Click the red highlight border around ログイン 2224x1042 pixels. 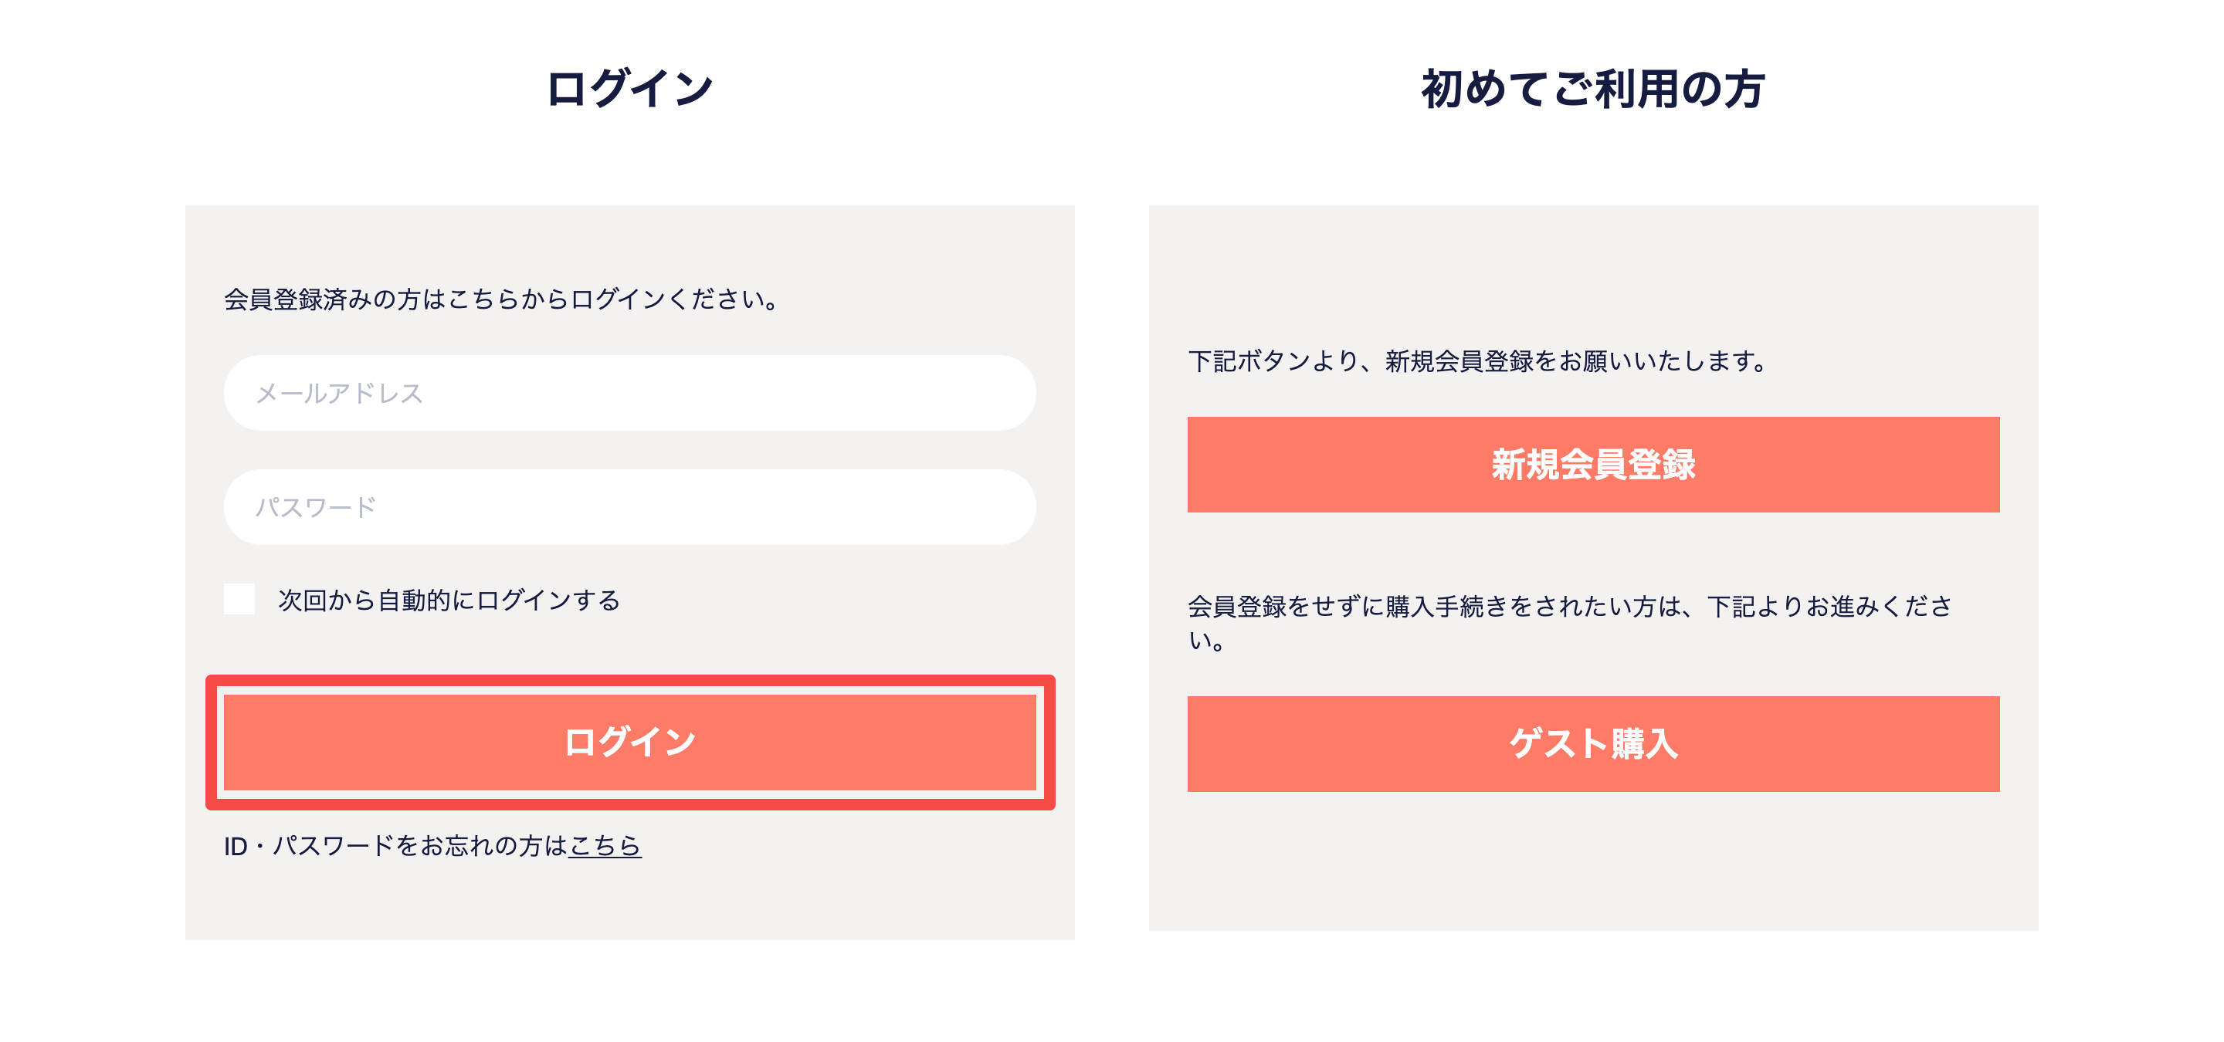[x=629, y=681]
